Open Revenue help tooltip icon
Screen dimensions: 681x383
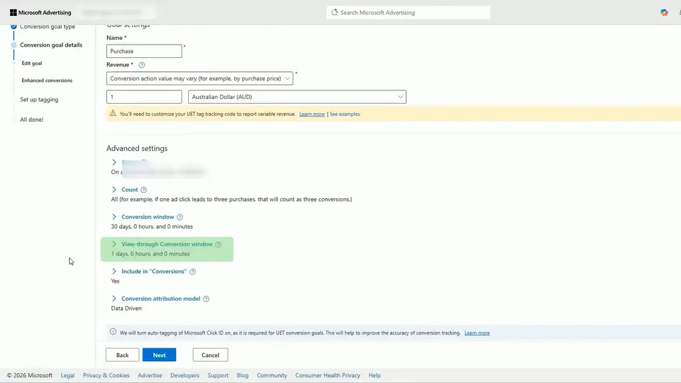click(x=142, y=65)
